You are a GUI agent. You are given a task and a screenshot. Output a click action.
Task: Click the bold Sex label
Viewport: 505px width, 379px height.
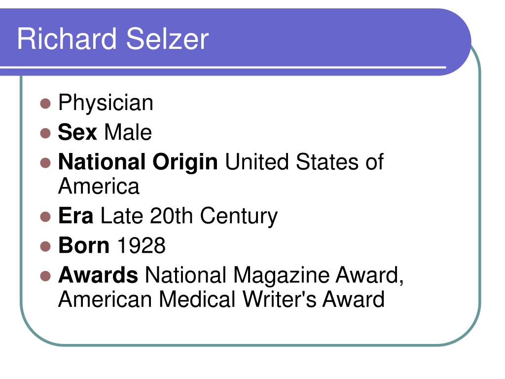click(77, 132)
